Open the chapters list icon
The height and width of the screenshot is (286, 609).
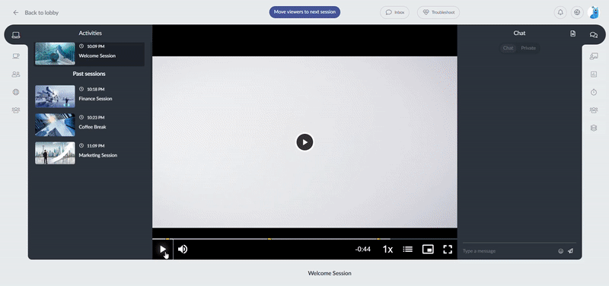(408, 249)
